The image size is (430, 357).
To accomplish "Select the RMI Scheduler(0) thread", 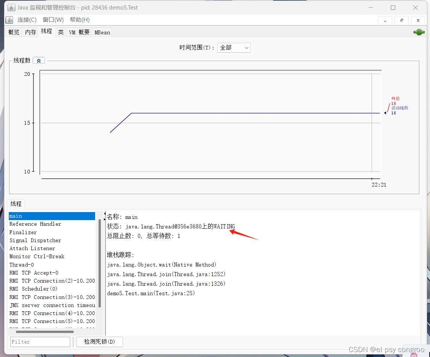I will (52, 289).
